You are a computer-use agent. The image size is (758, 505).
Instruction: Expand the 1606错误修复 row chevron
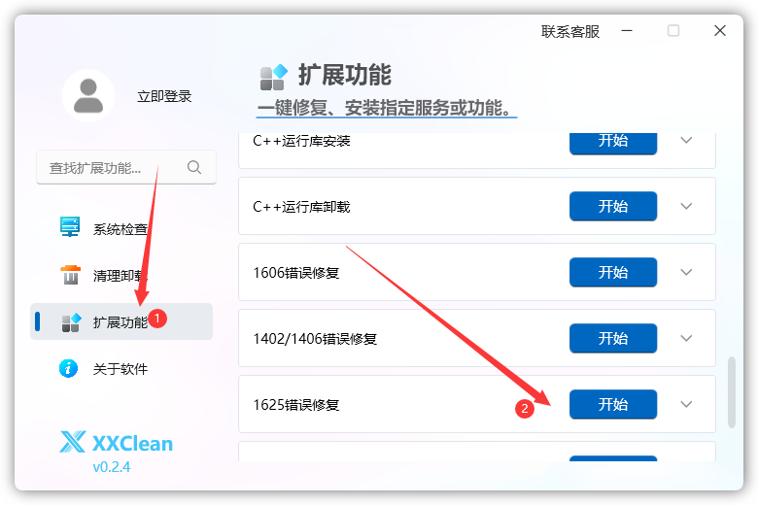point(686,272)
